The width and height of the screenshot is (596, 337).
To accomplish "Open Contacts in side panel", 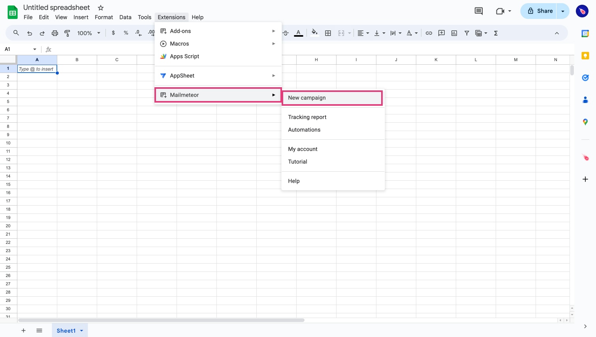I will tap(585, 100).
